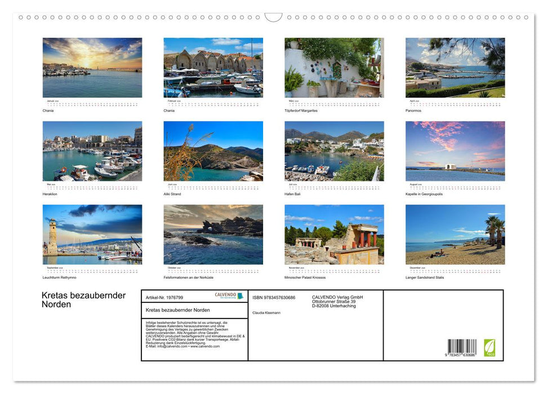This screenshot has height=394, width=547.
Task: Select the Panormos April thumbnail
Action: coord(454,68)
